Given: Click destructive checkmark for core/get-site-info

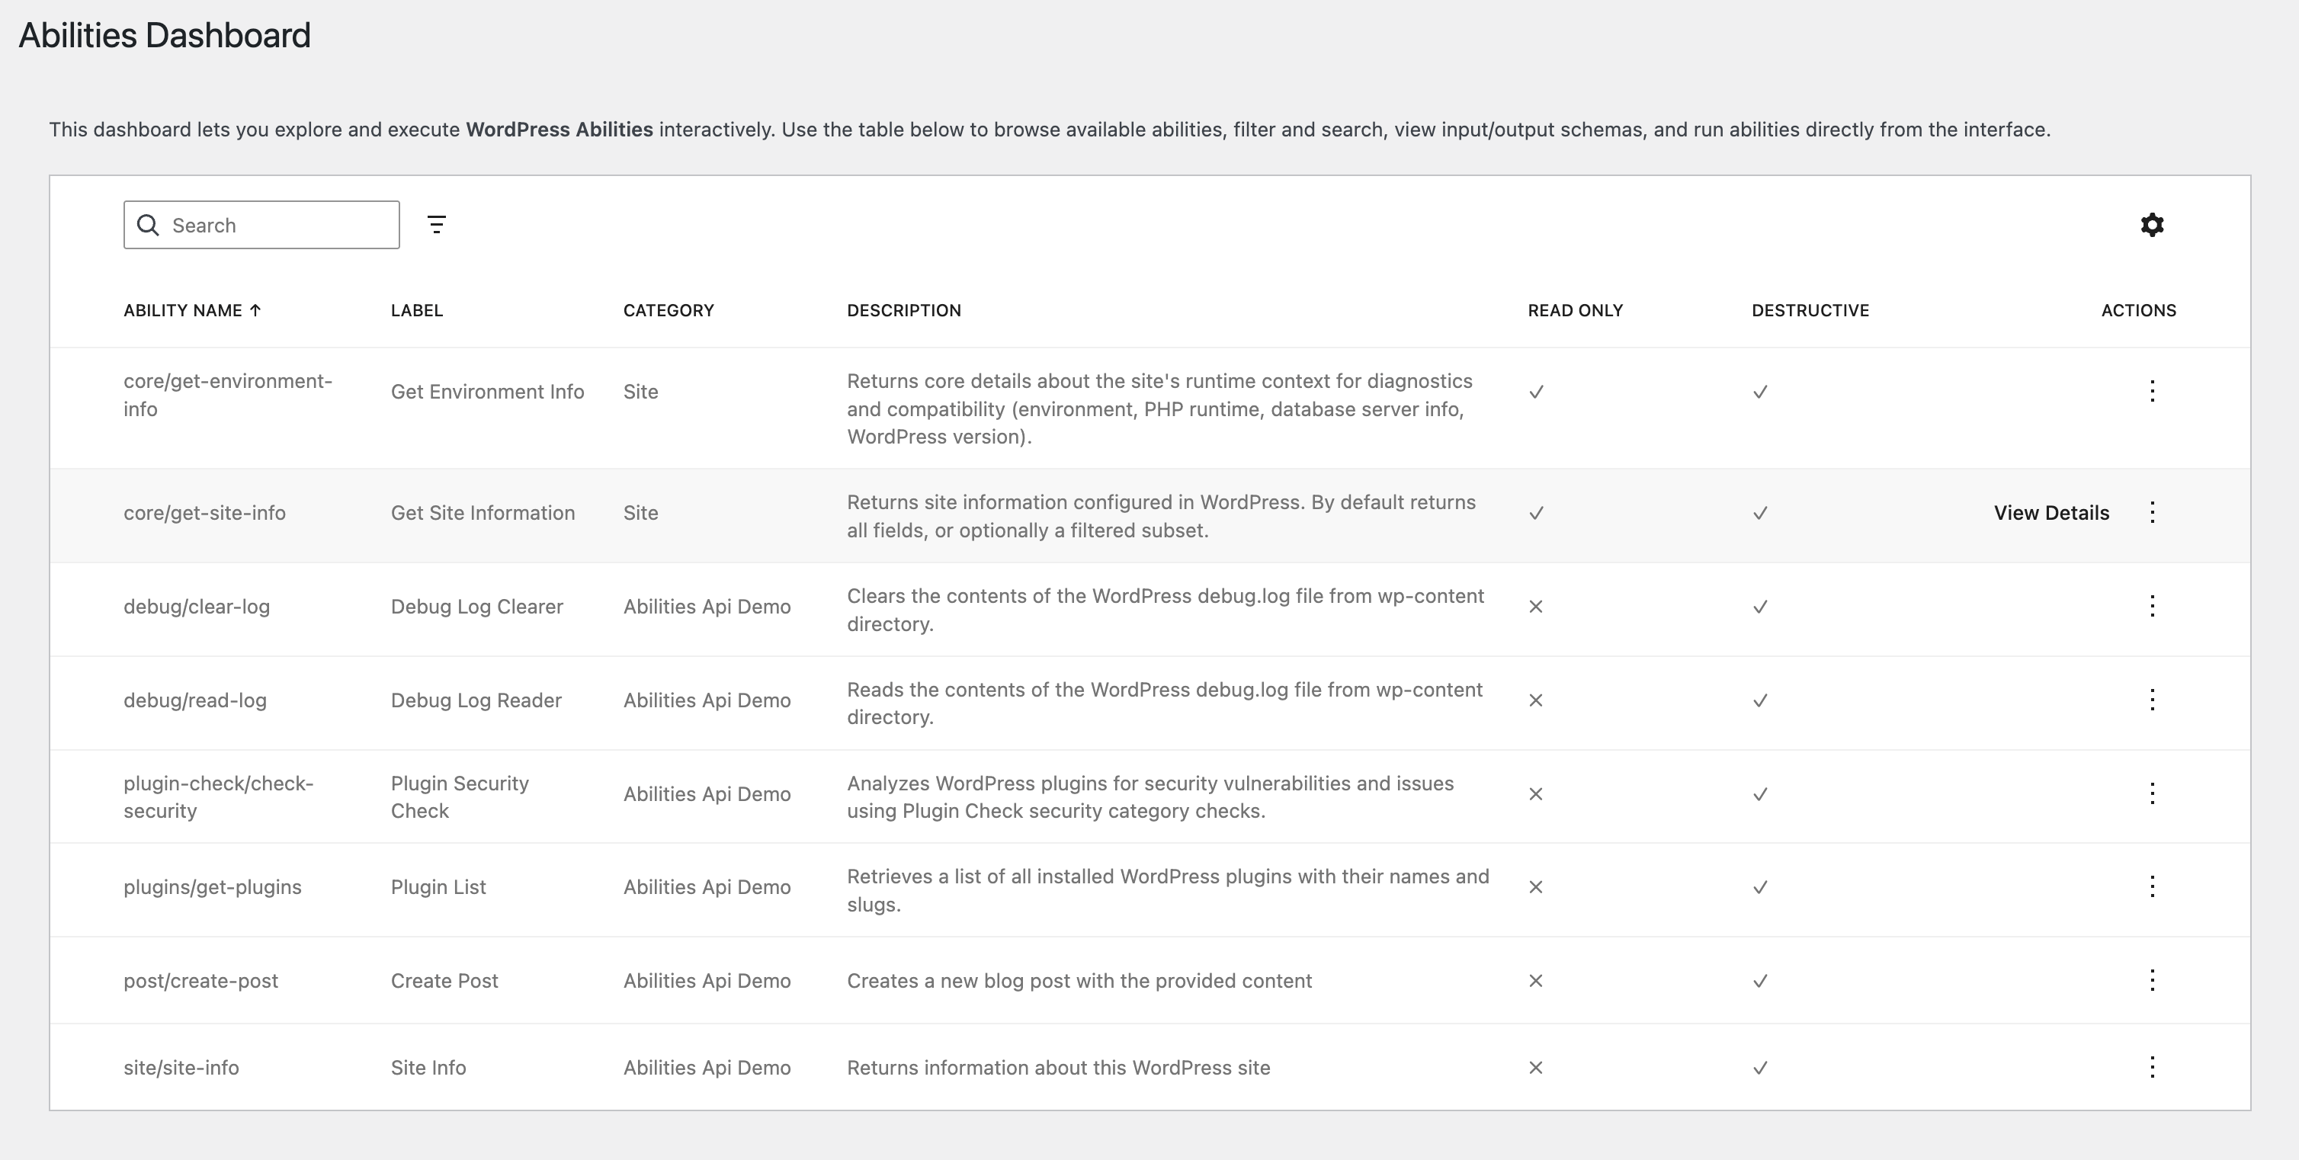Looking at the screenshot, I should (x=1760, y=513).
